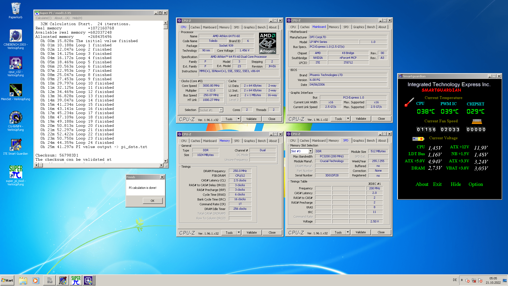
Task: Switch to the Caches tab in CPU window
Action: tap(195, 27)
